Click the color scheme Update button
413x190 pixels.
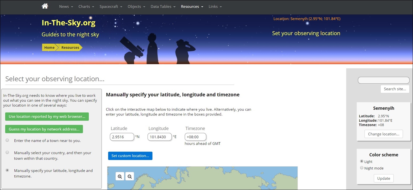pos(384,178)
